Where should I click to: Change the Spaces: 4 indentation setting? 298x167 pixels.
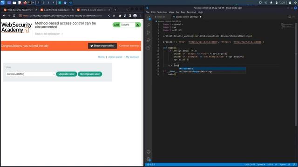click(x=261, y=165)
